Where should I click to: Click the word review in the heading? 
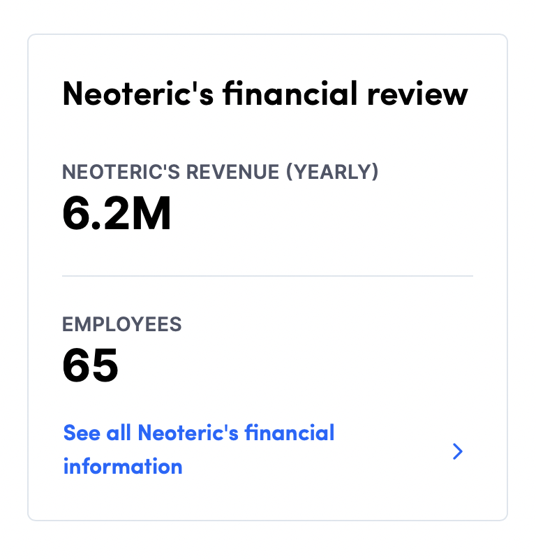coord(417,94)
